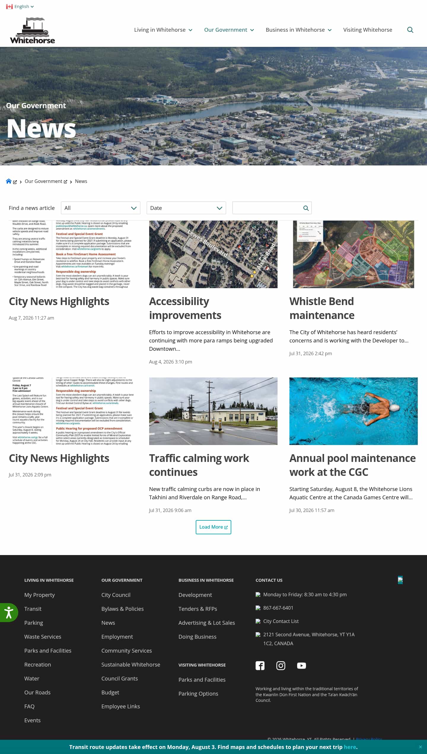
Task: Click footer phone number 867-667-6401
Action: coord(278,608)
